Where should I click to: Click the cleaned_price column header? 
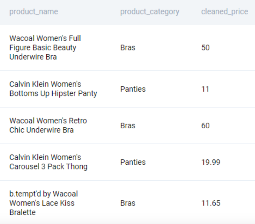pos(225,11)
